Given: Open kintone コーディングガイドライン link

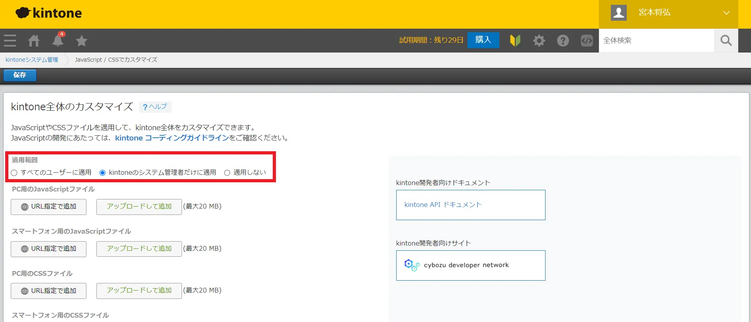Looking at the screenshot, I should click(172, 138).
